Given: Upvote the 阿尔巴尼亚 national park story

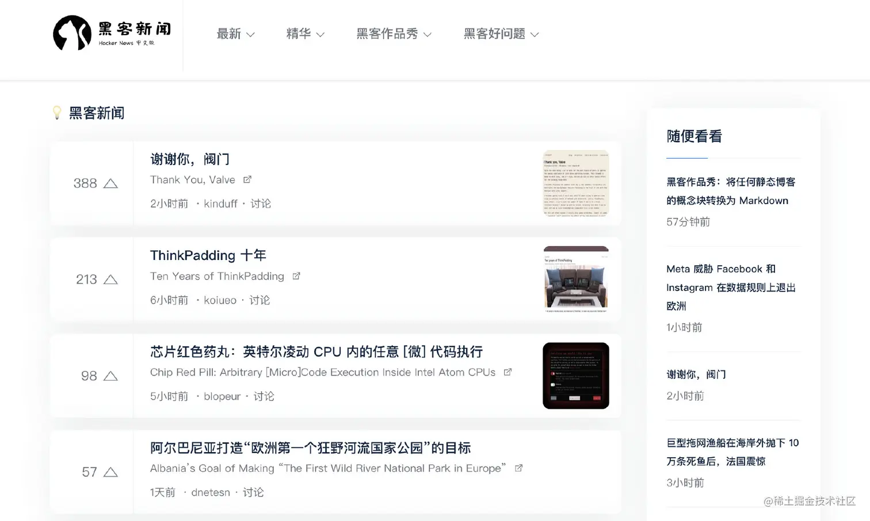Looking at the screenshot, I should pos(110,472).
